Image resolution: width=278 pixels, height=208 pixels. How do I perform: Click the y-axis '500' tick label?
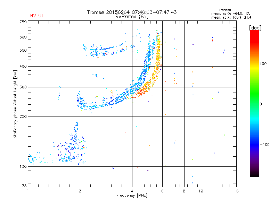pos(23,50)
